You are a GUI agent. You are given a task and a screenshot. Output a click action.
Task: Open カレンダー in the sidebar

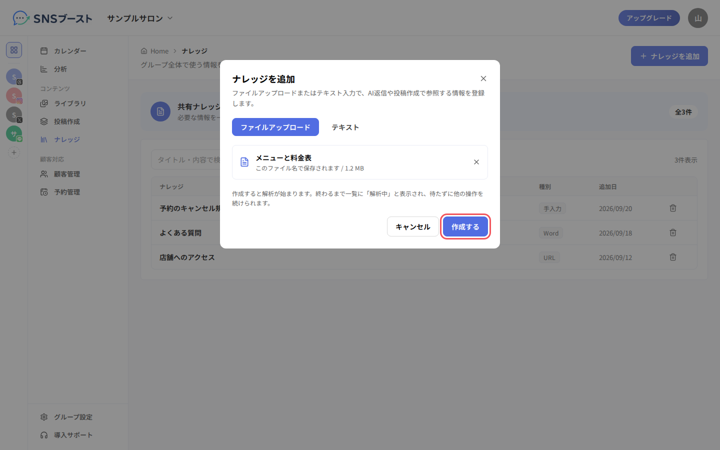tap(78, 51)
